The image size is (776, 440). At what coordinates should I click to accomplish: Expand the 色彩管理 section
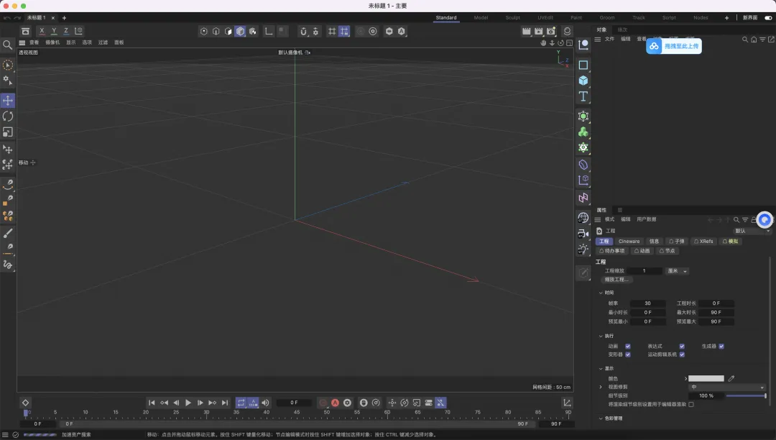pos(601,418)
